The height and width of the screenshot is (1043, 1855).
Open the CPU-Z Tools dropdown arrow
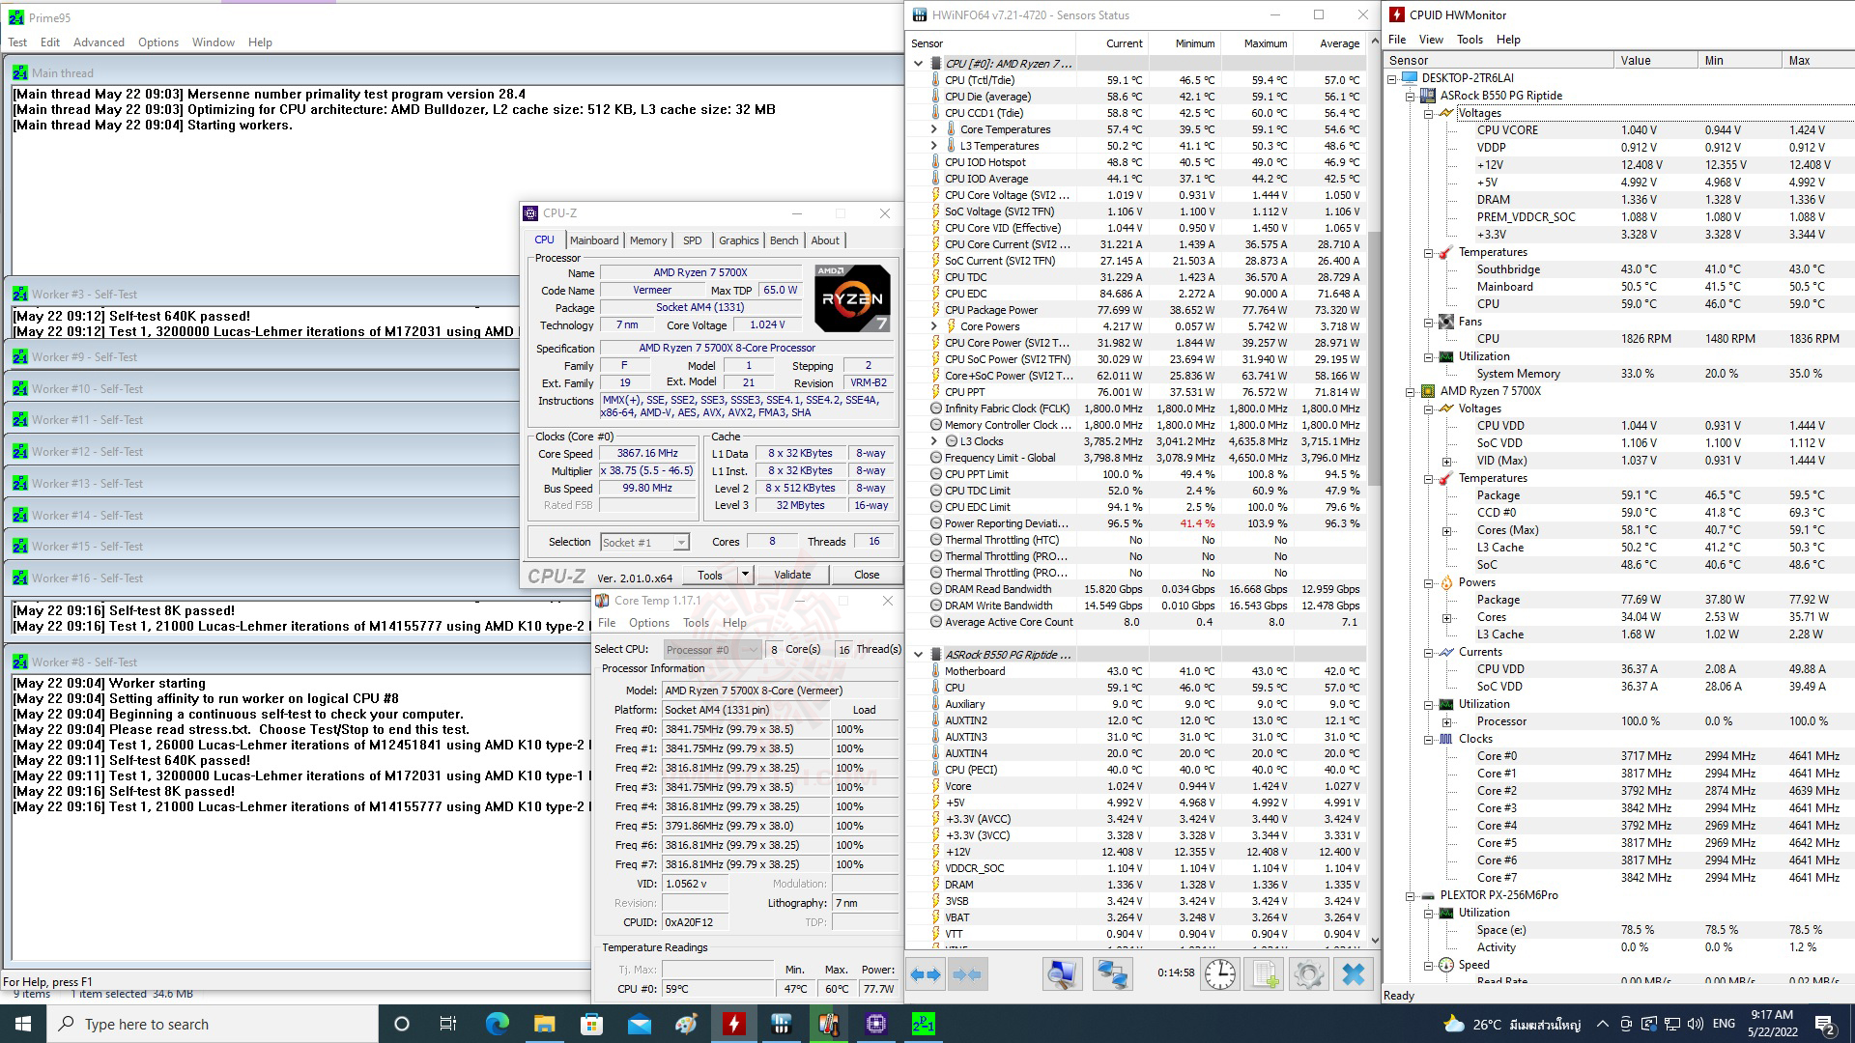click(745, 575)
